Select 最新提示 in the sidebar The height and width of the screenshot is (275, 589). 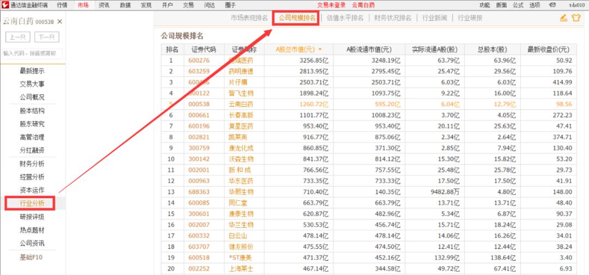32,71
